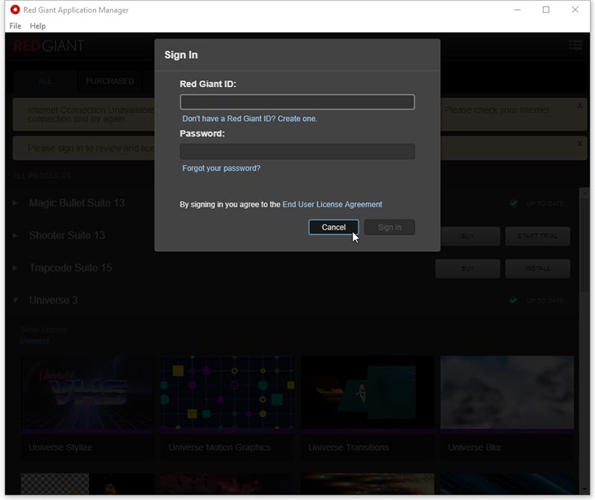Expand the Magic Bullet Suite 13 row
This screenshot has width=595, height=500.
[x=15, y=203]
